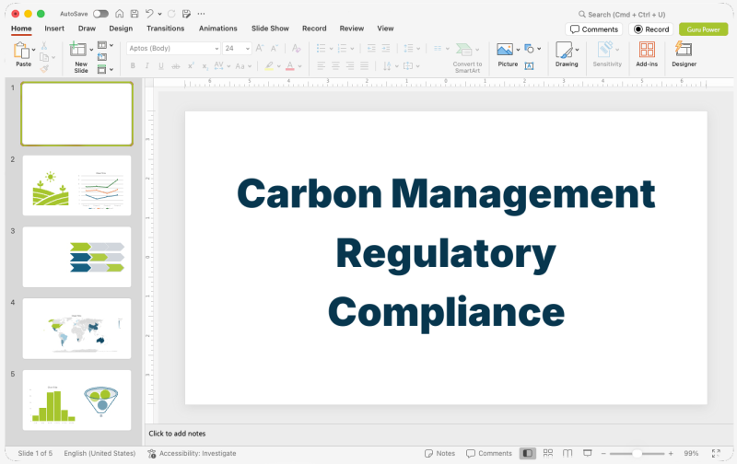This screenshot has height=464, width=737.
Task: Open the Slide Show tab
Action: click(270, 29)
